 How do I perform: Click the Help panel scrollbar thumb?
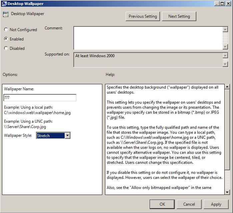pyautogui.click(x=227, y=129)
